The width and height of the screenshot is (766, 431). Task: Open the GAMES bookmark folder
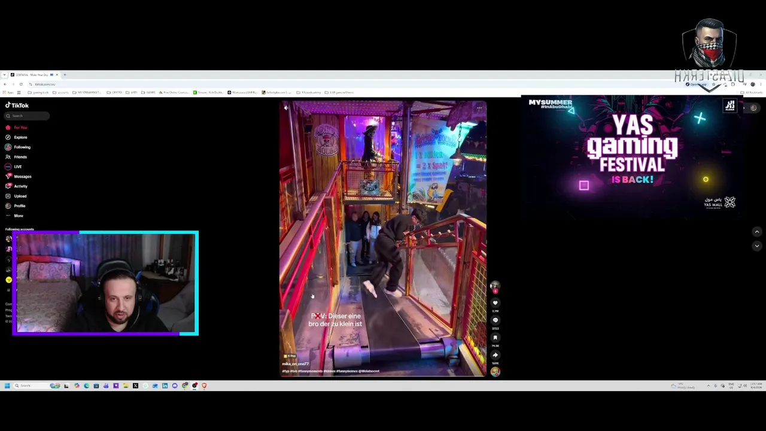pyautogui.click(x=148, y=92)
